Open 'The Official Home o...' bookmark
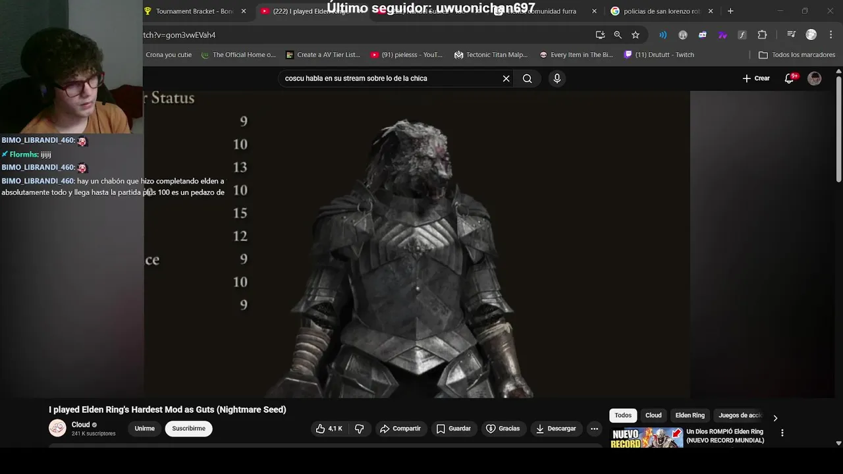 238,55
